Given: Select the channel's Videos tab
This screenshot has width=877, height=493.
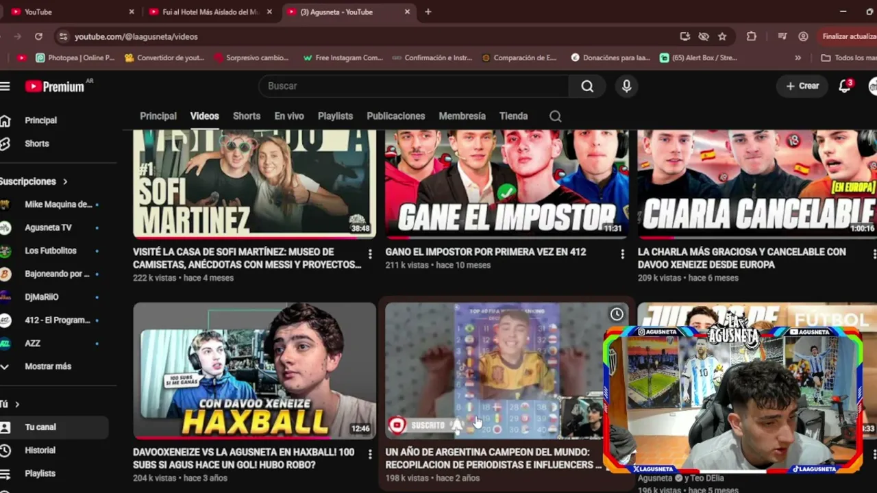Looking at the screenshot, I should click(x=205, y=116).
